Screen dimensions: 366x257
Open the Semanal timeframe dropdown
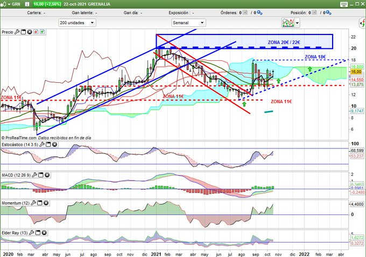coord(188,23)
